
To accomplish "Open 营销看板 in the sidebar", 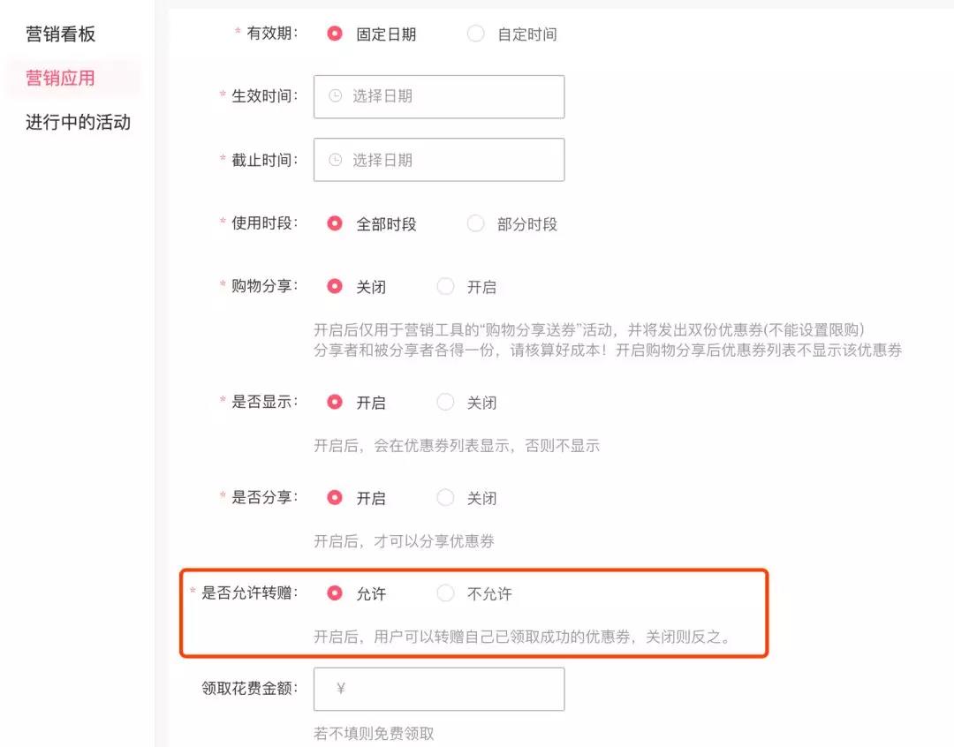I will click(60, 34).
